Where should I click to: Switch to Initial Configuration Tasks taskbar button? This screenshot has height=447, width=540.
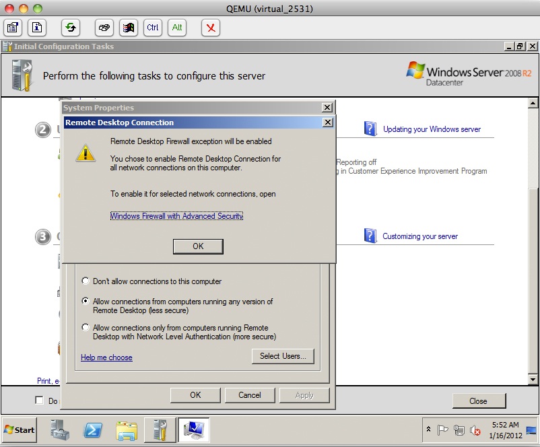[160, 429]
